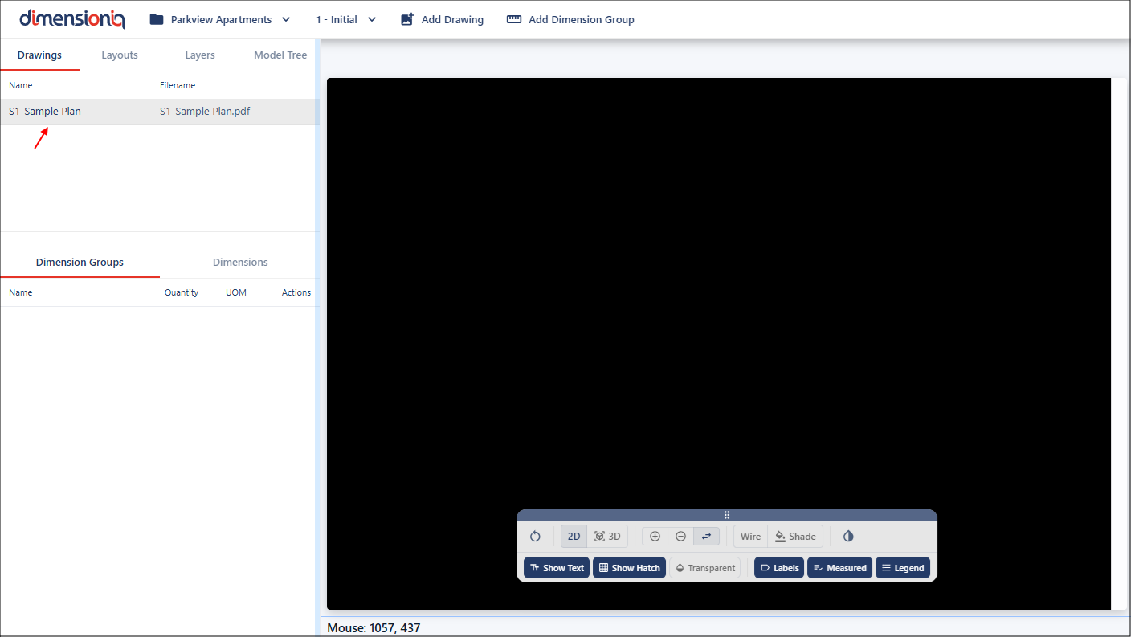Switch to the Layers tab
The width and height of the screenshot is (1131, 637).
click(x=200, y=55)
